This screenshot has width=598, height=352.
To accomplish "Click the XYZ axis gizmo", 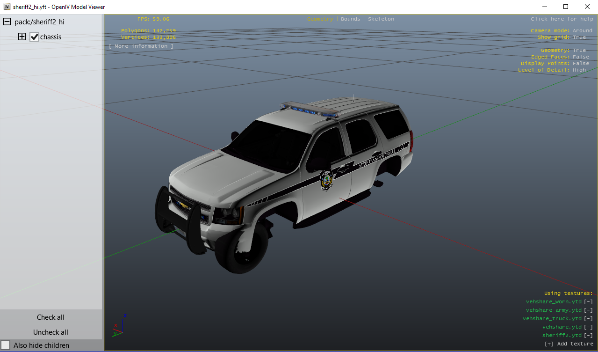I will click(119, 326).
